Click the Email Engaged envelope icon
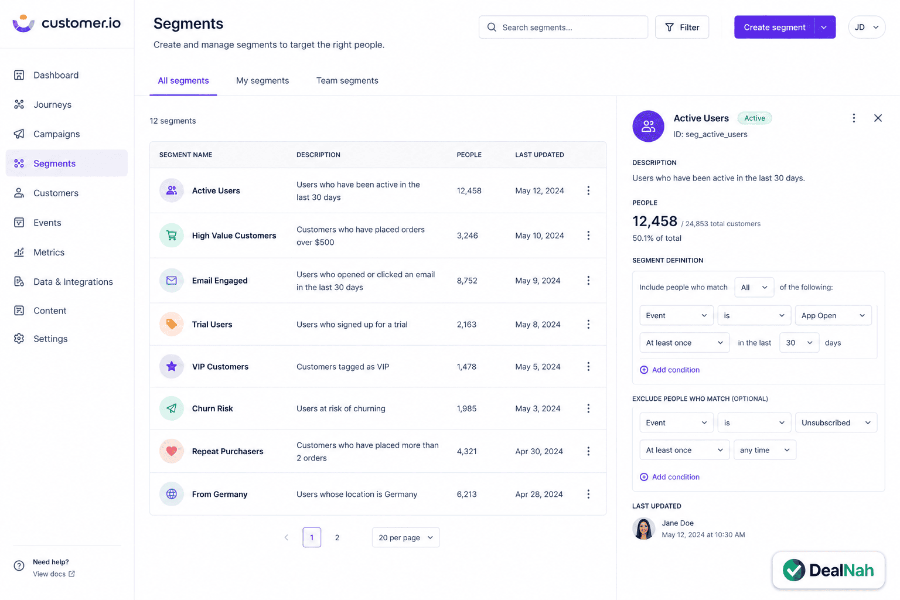The width and height of the screenshot is (900, 600). (x=172, y=281)
